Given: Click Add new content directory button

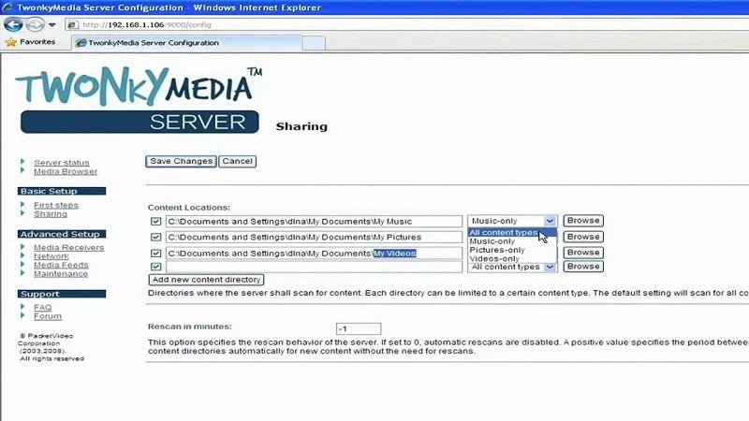Looking at the screenshot, I should [x=206, y=280].
